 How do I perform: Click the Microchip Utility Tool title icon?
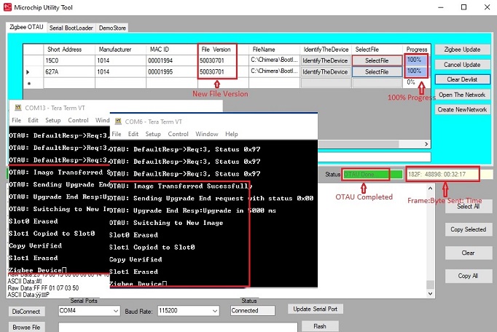tap(8, 7)
